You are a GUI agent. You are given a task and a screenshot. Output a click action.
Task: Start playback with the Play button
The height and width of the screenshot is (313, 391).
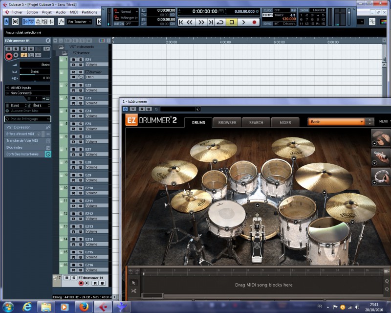click(243, 22)
